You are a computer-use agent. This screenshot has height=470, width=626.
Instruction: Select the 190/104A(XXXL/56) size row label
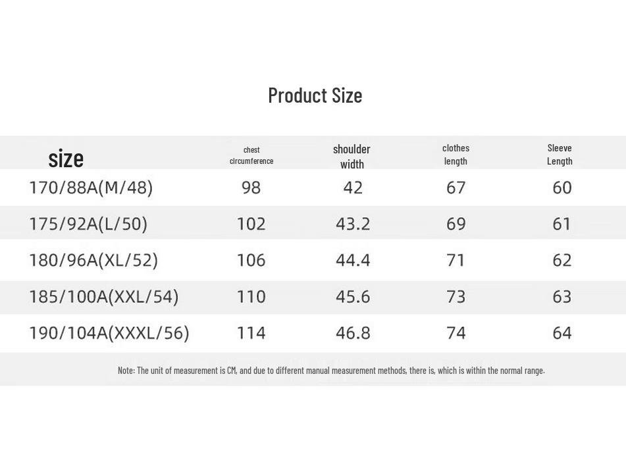click(x=109, y=333)
